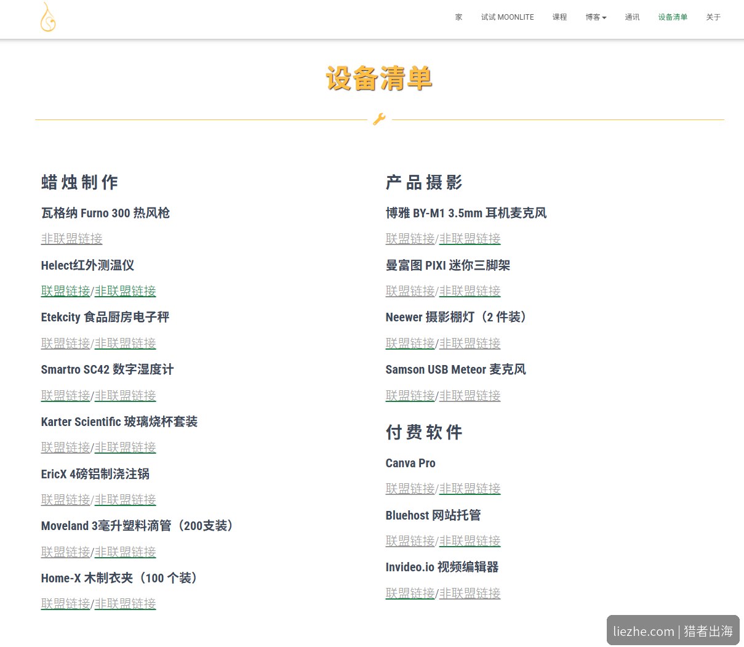Click the Helect红外测温仪 item name
The image size is (744, 647).
(87, 265)
